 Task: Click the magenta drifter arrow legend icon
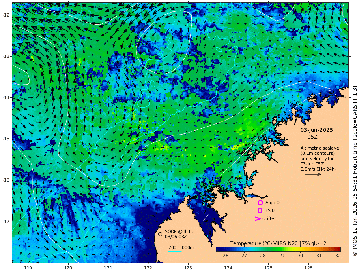(258, 218)
